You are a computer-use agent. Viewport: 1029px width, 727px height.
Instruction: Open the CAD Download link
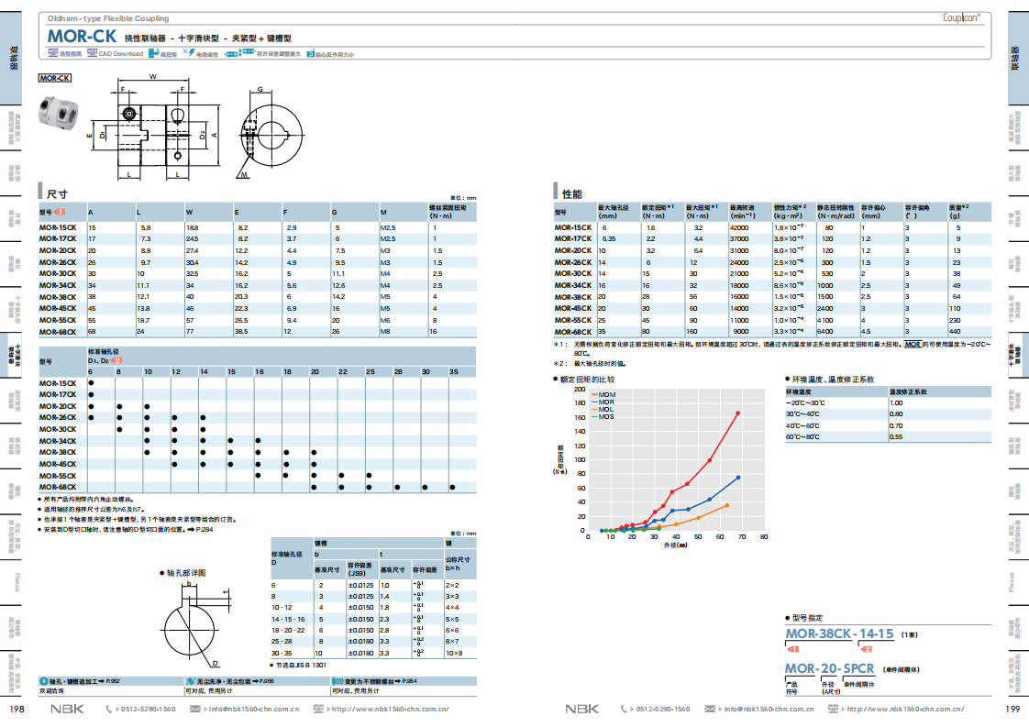click(121, 54)
